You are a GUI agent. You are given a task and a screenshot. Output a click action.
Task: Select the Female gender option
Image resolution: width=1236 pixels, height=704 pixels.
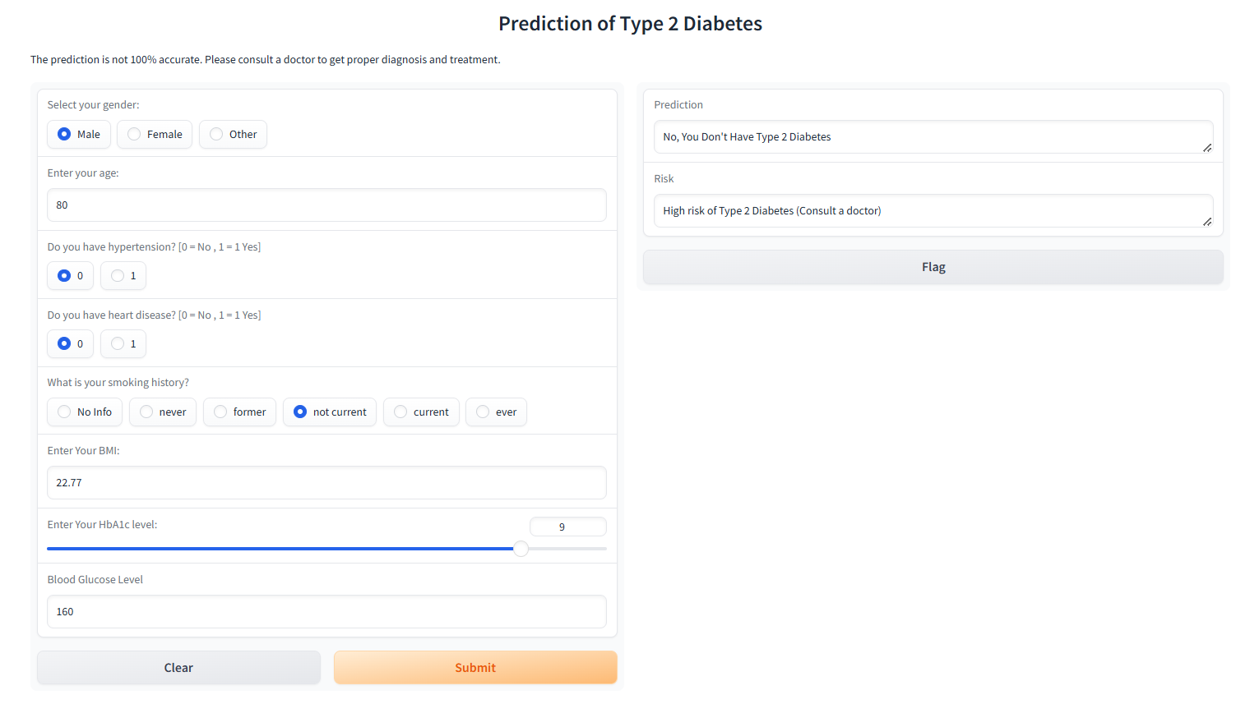135,135
